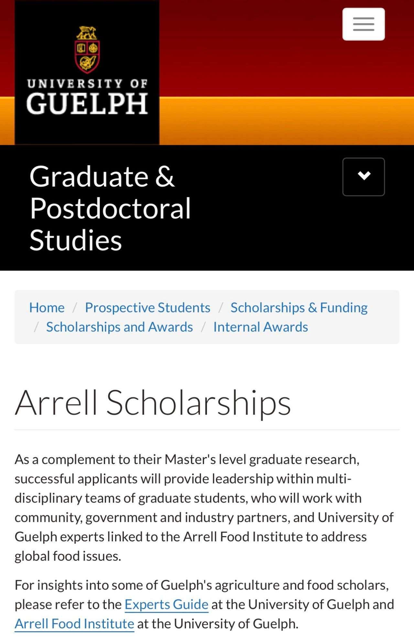Click the slash separator before Internal Awards

click(x=203, y=327)
